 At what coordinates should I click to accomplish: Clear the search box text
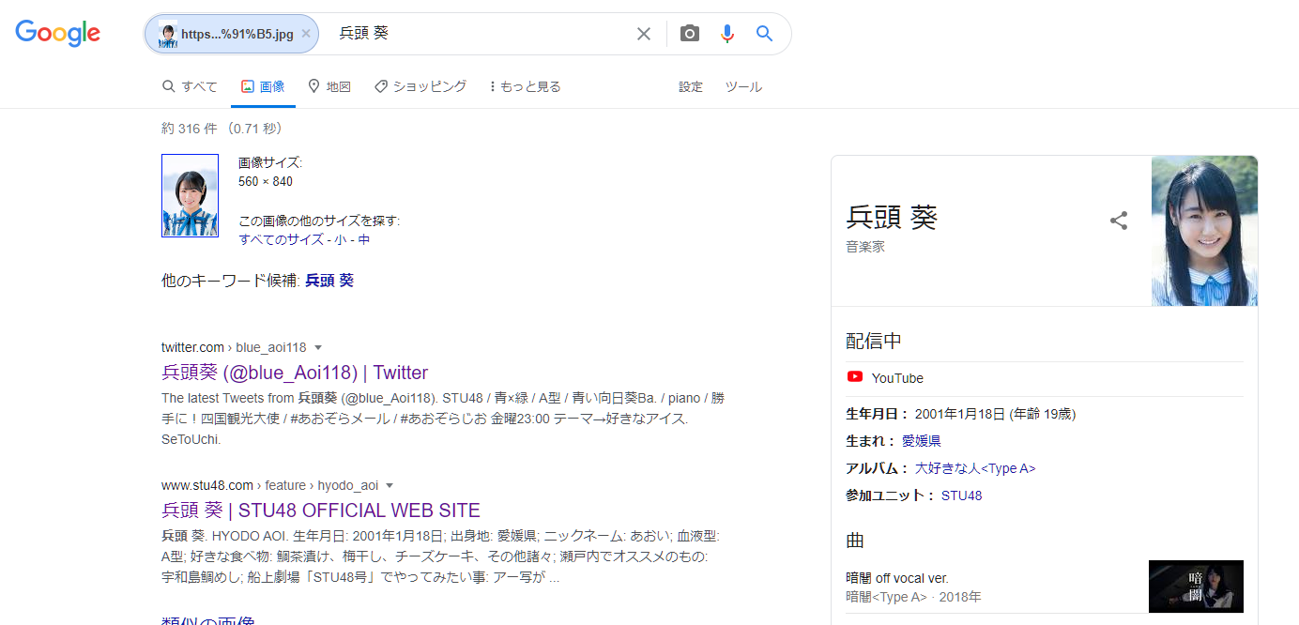tap(644, 34)
